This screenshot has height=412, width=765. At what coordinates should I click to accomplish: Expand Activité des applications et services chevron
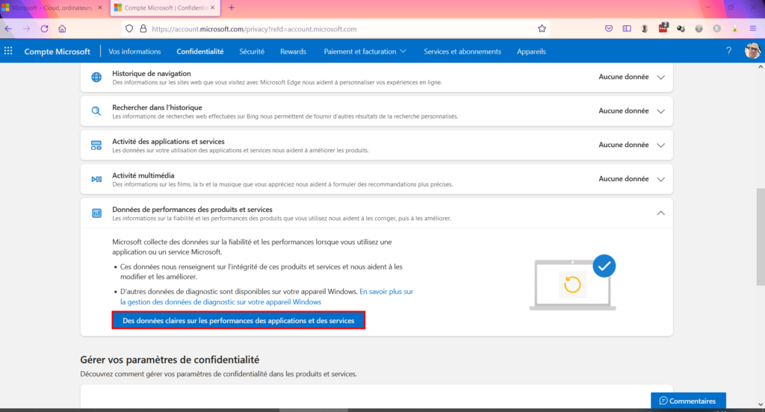click(x=660, y=146)
